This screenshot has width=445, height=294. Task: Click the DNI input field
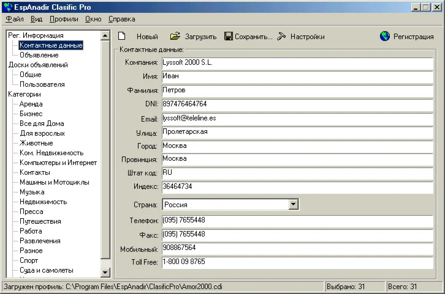tap(297, 105)
